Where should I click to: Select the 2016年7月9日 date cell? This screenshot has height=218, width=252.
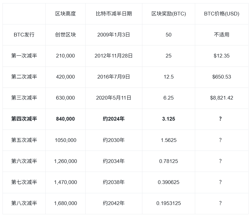pos(114,77)
